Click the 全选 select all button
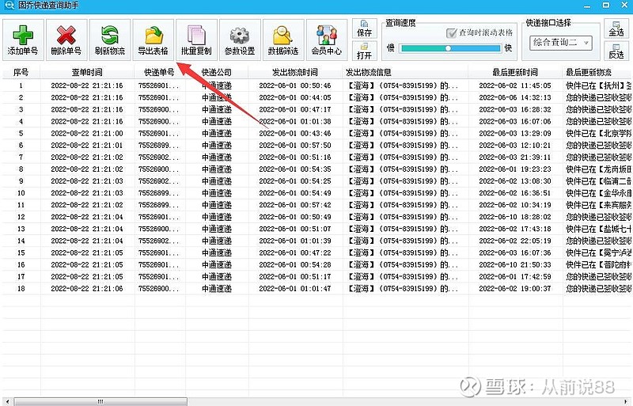Viewport: 633px width, 406px height. [616, 28]
